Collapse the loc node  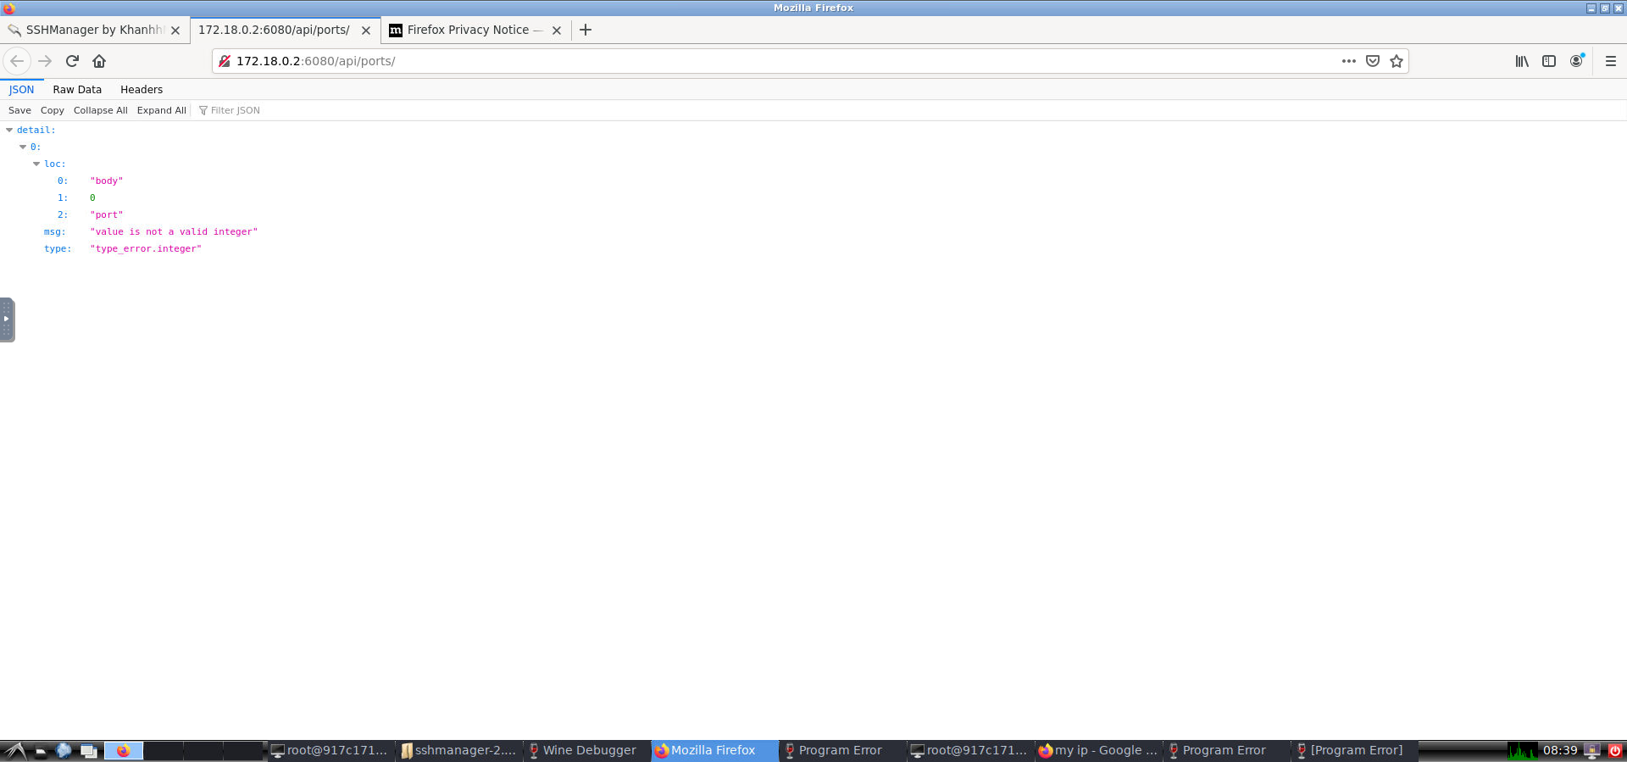point(36,164)
